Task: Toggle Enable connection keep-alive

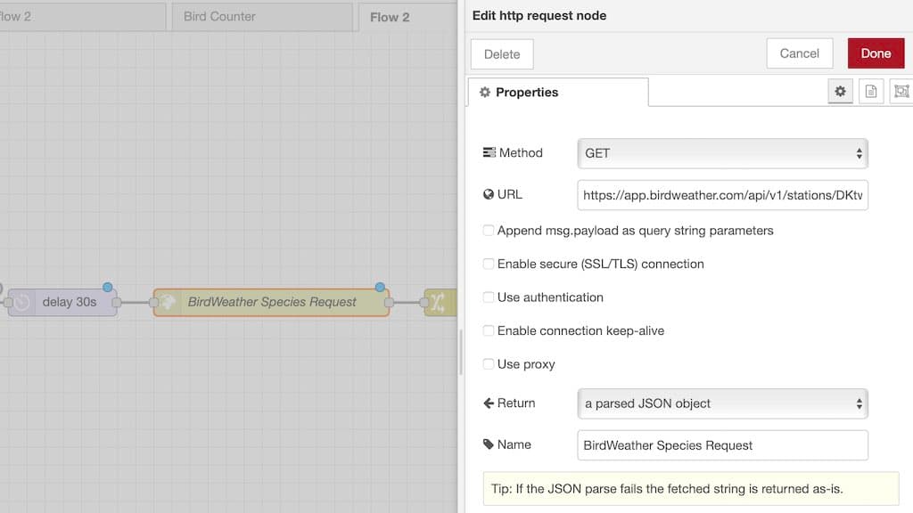Action: [x=489, y=331]
